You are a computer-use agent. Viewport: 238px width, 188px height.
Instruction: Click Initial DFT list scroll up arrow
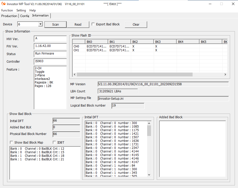(x=149, y=123)
